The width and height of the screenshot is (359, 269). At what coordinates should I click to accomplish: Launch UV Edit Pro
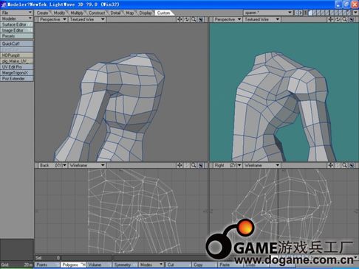(x=16, y=67)
